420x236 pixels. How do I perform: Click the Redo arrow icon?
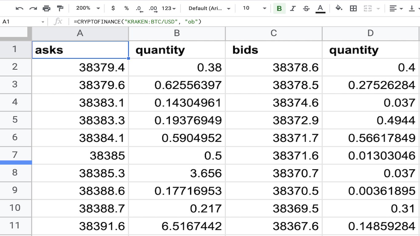click(x=33, y=8)
